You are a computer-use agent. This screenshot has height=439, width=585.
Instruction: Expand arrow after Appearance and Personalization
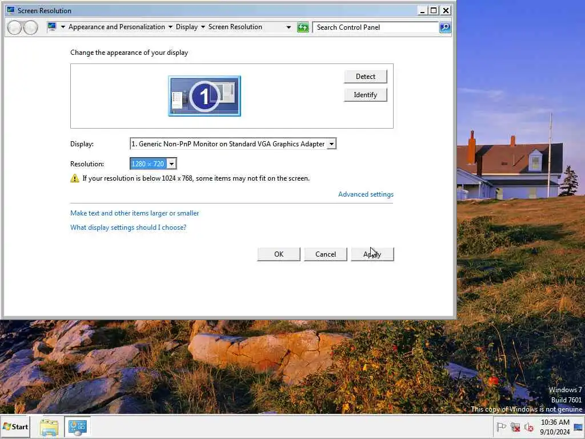170,27
